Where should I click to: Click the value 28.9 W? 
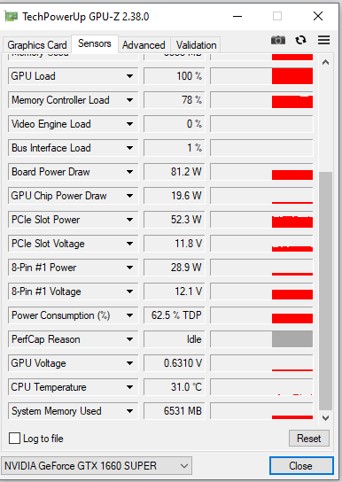(x=175, y=268)
